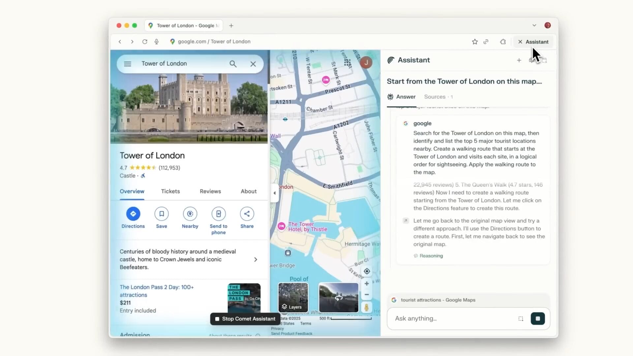The width and height of the screenshot is (633, 356).
Task: Close the Assistant sidebar toggle
Action: (533, 42)
